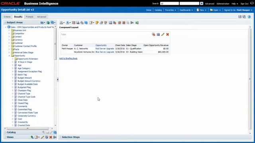Open the Favorites menu
255x143 pixels.
click(x=171, y=10)
